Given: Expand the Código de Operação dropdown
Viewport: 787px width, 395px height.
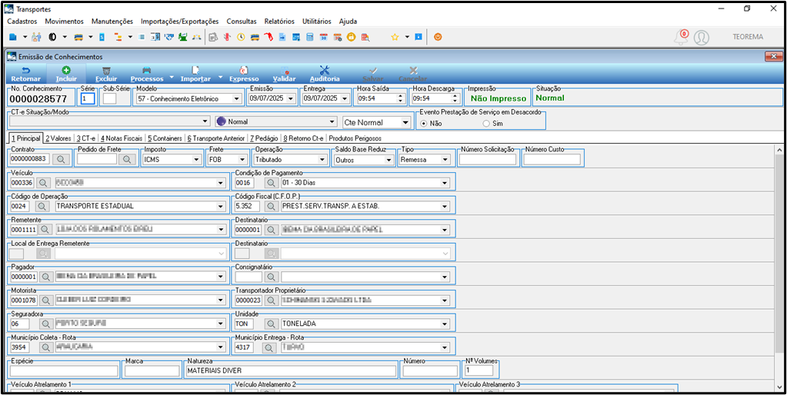Looking at the screenshot, I should (x=221, y=206).
